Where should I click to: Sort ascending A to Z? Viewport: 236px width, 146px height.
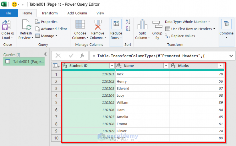pyautogui.click(x=128, y=22)
